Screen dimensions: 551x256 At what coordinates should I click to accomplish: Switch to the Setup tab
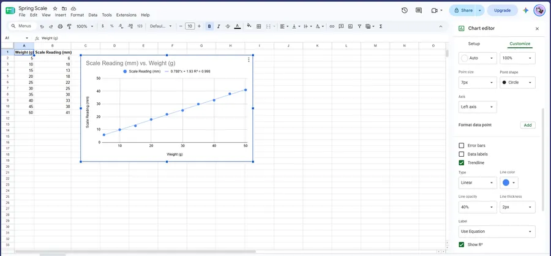tap(474, 44)
